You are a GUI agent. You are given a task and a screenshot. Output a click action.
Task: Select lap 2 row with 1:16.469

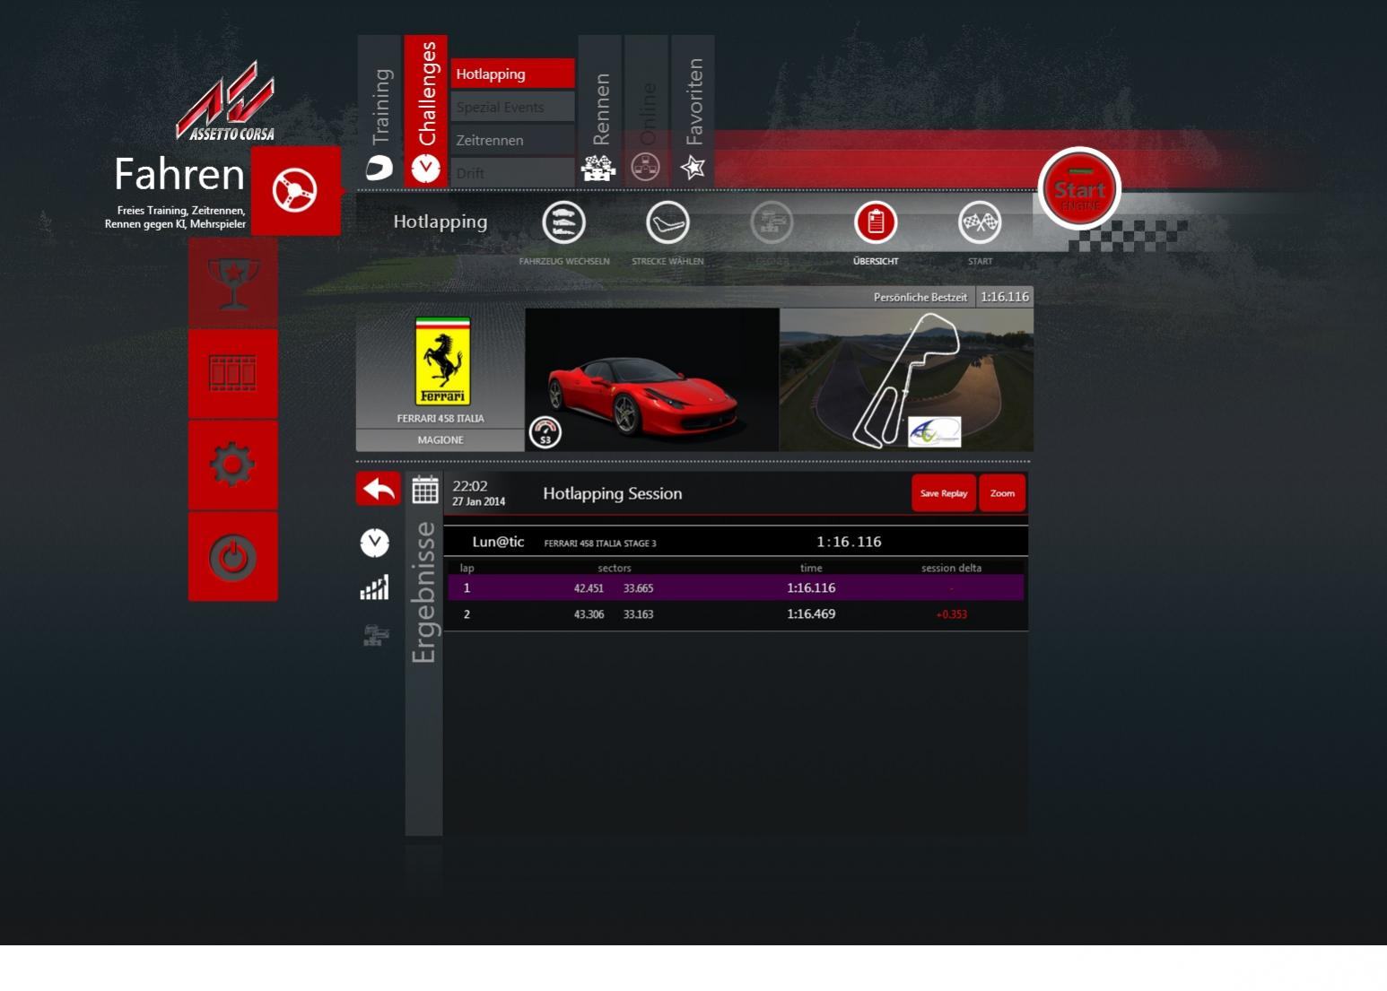click(x=736, y=614)
